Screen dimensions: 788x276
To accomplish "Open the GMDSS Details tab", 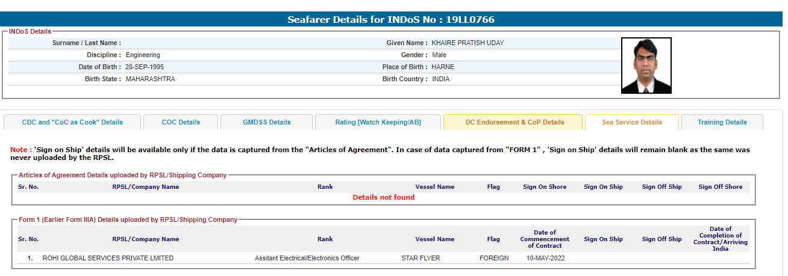I will pyautogui.click(x=266, y=122).
